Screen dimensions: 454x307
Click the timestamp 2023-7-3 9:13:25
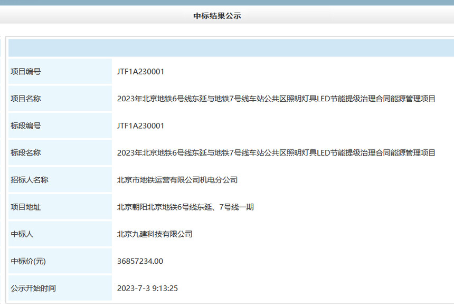[147, 288]
